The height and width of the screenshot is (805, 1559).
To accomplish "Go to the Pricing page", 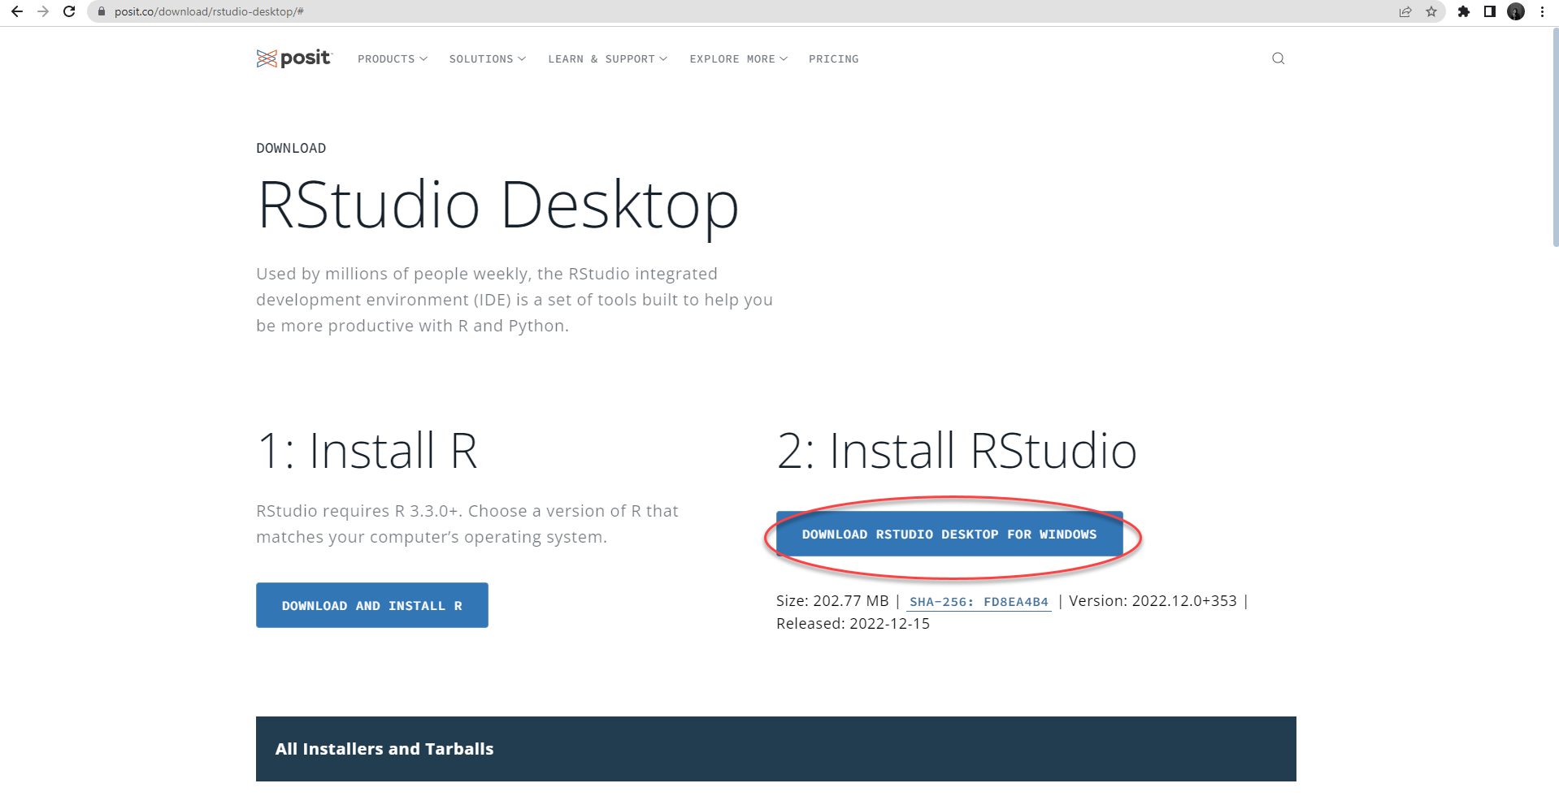I will coord(833,59).
